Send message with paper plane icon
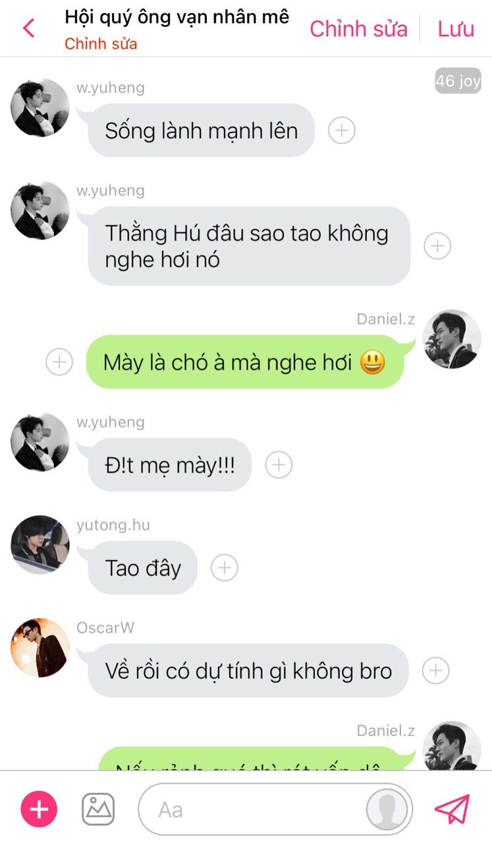 (452, 809)
